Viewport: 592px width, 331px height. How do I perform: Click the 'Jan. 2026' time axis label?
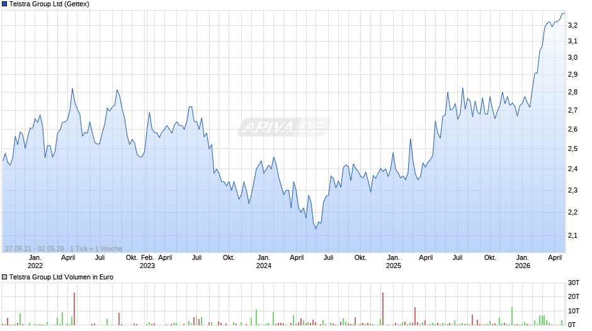click(x=523, y=262)
